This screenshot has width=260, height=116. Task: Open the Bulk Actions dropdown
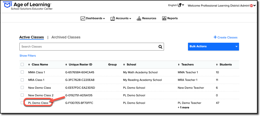point(214,47)
